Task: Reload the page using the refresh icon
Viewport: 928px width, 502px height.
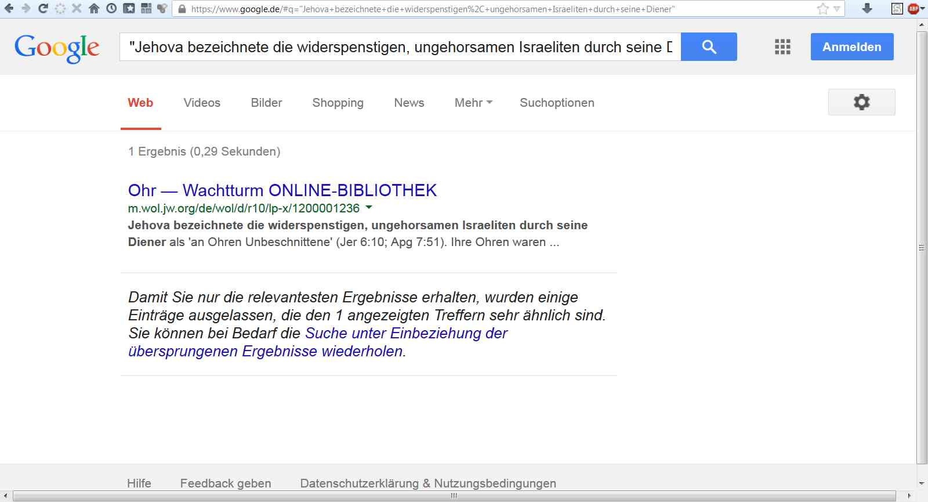Action: pyautogui.click(x=43, y=9)
